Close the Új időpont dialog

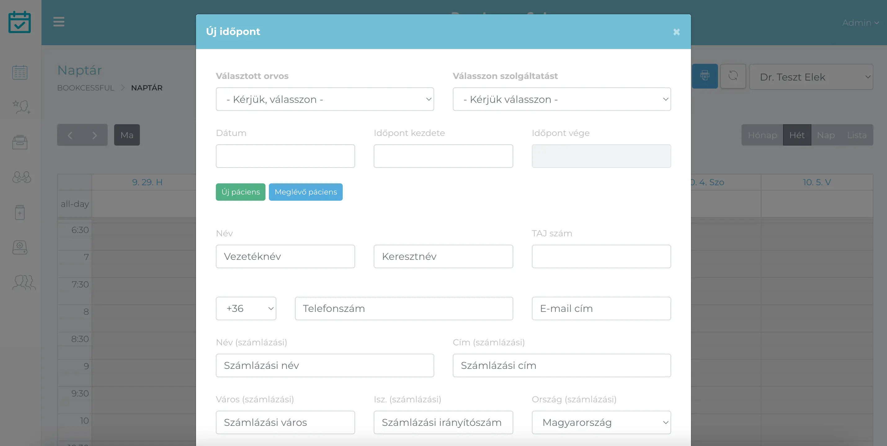pos(676,32)
